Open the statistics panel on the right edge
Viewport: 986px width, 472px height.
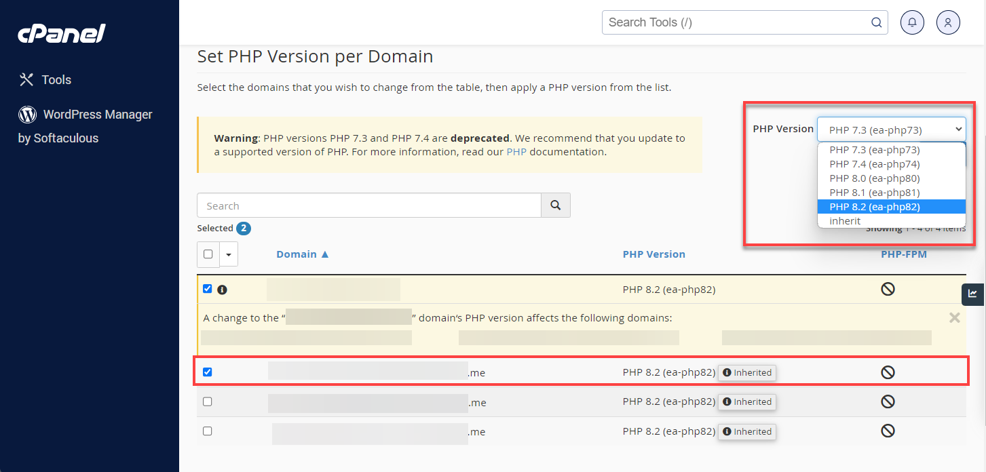tap(973, 294)
